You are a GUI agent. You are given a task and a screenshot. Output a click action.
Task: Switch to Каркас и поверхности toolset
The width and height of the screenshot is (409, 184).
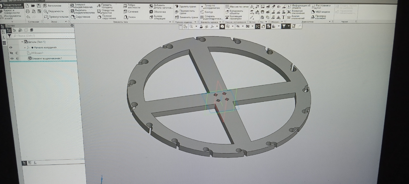pyautogui.click(x=11, y=11)
